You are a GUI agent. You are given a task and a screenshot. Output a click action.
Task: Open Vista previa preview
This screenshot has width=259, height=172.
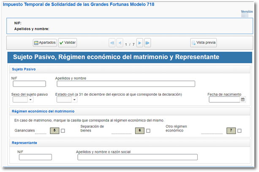[x=204, y=43]
